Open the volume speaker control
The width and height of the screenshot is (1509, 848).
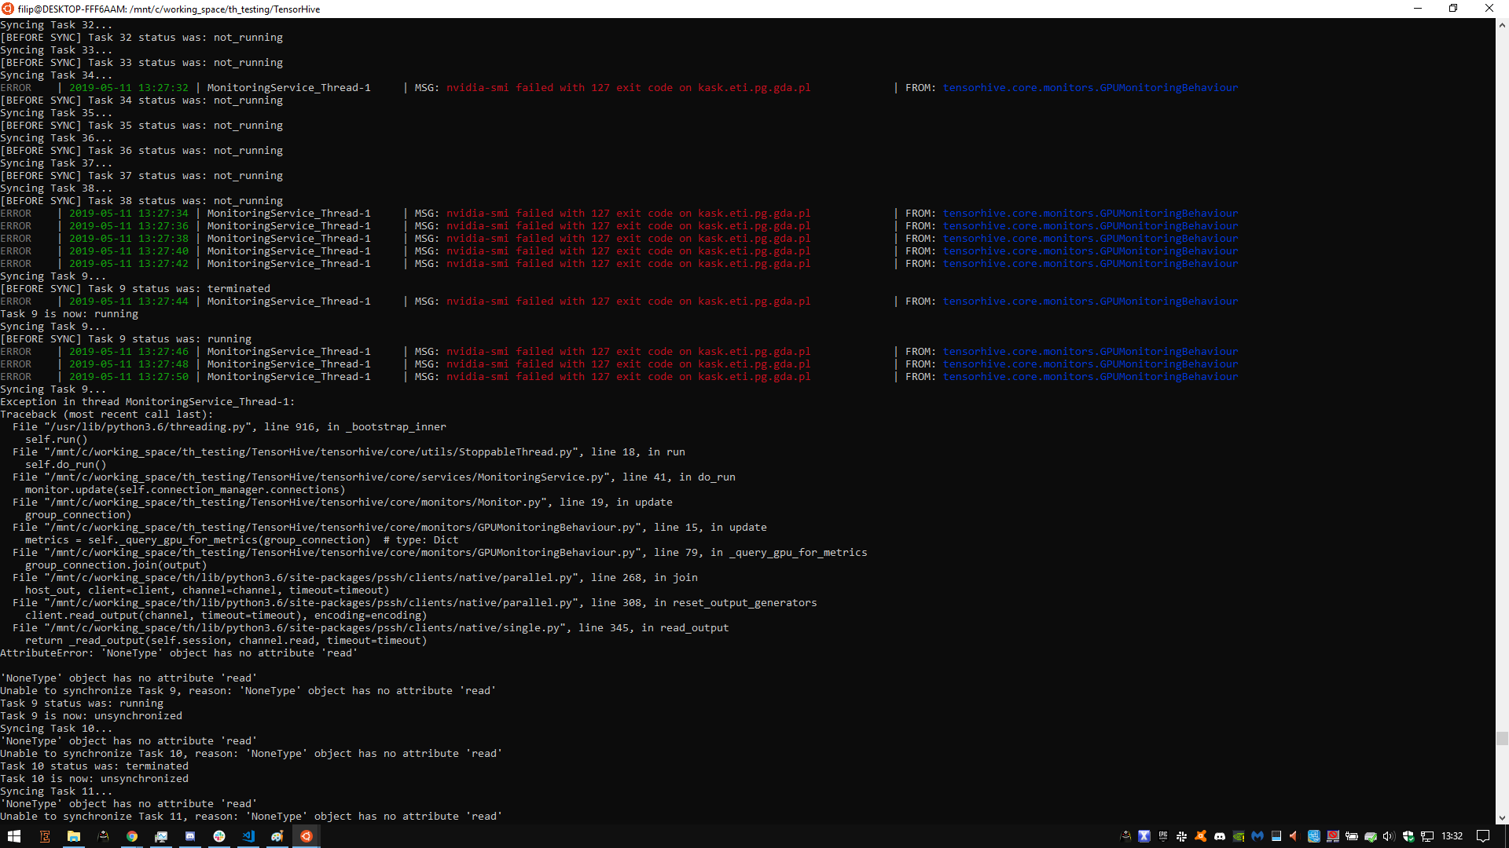1389,836
